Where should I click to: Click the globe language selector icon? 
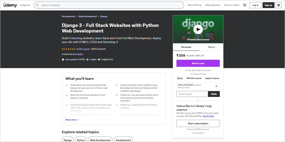tap(279, 5)
